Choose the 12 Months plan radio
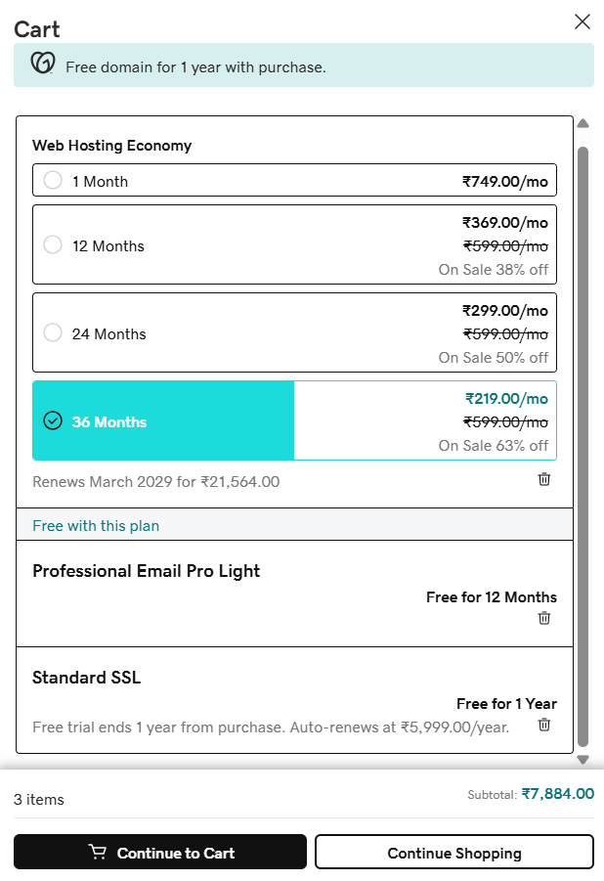The width and height of the screenshot is (604, 881). tap(53, 244)
